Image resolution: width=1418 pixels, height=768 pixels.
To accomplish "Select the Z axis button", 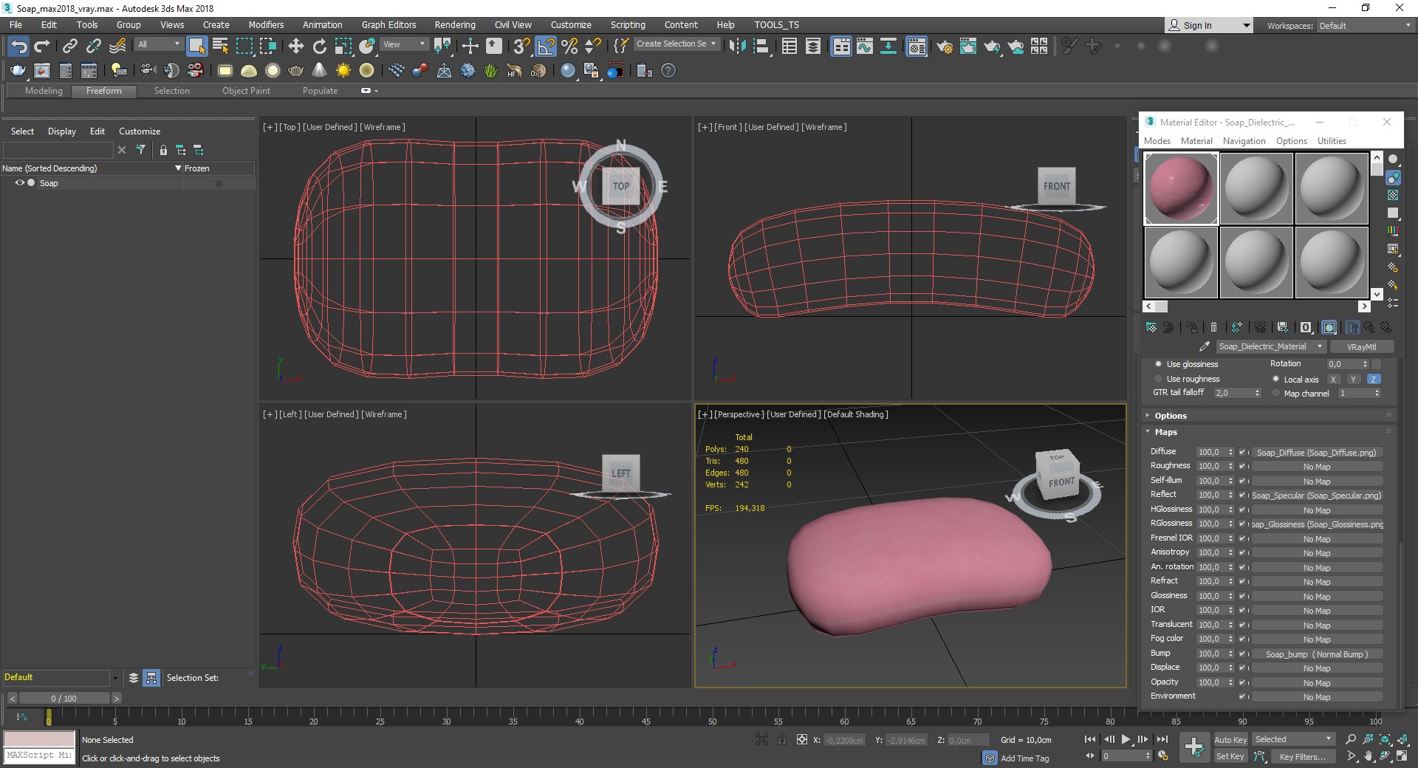I will 1373,379.
